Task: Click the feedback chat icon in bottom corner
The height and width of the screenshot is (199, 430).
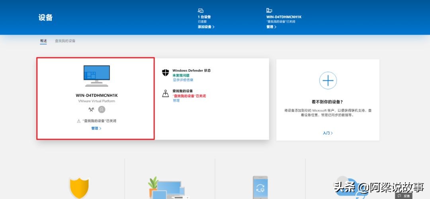Action: [x=400, y=196]
